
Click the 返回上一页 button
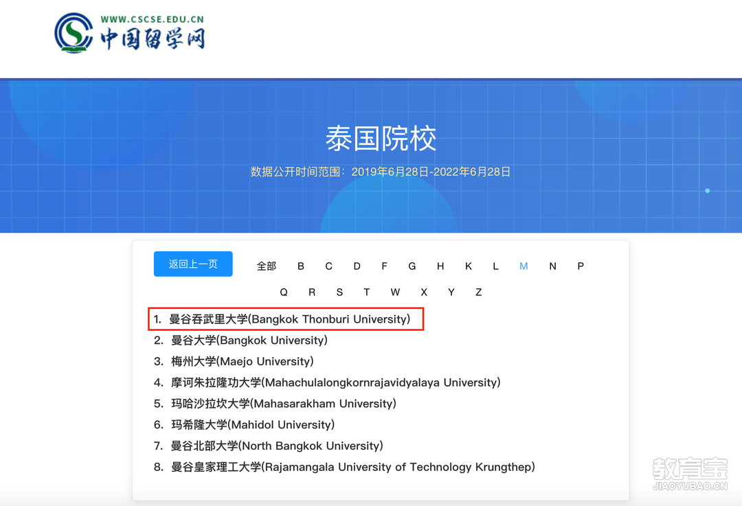coord(193,264)
